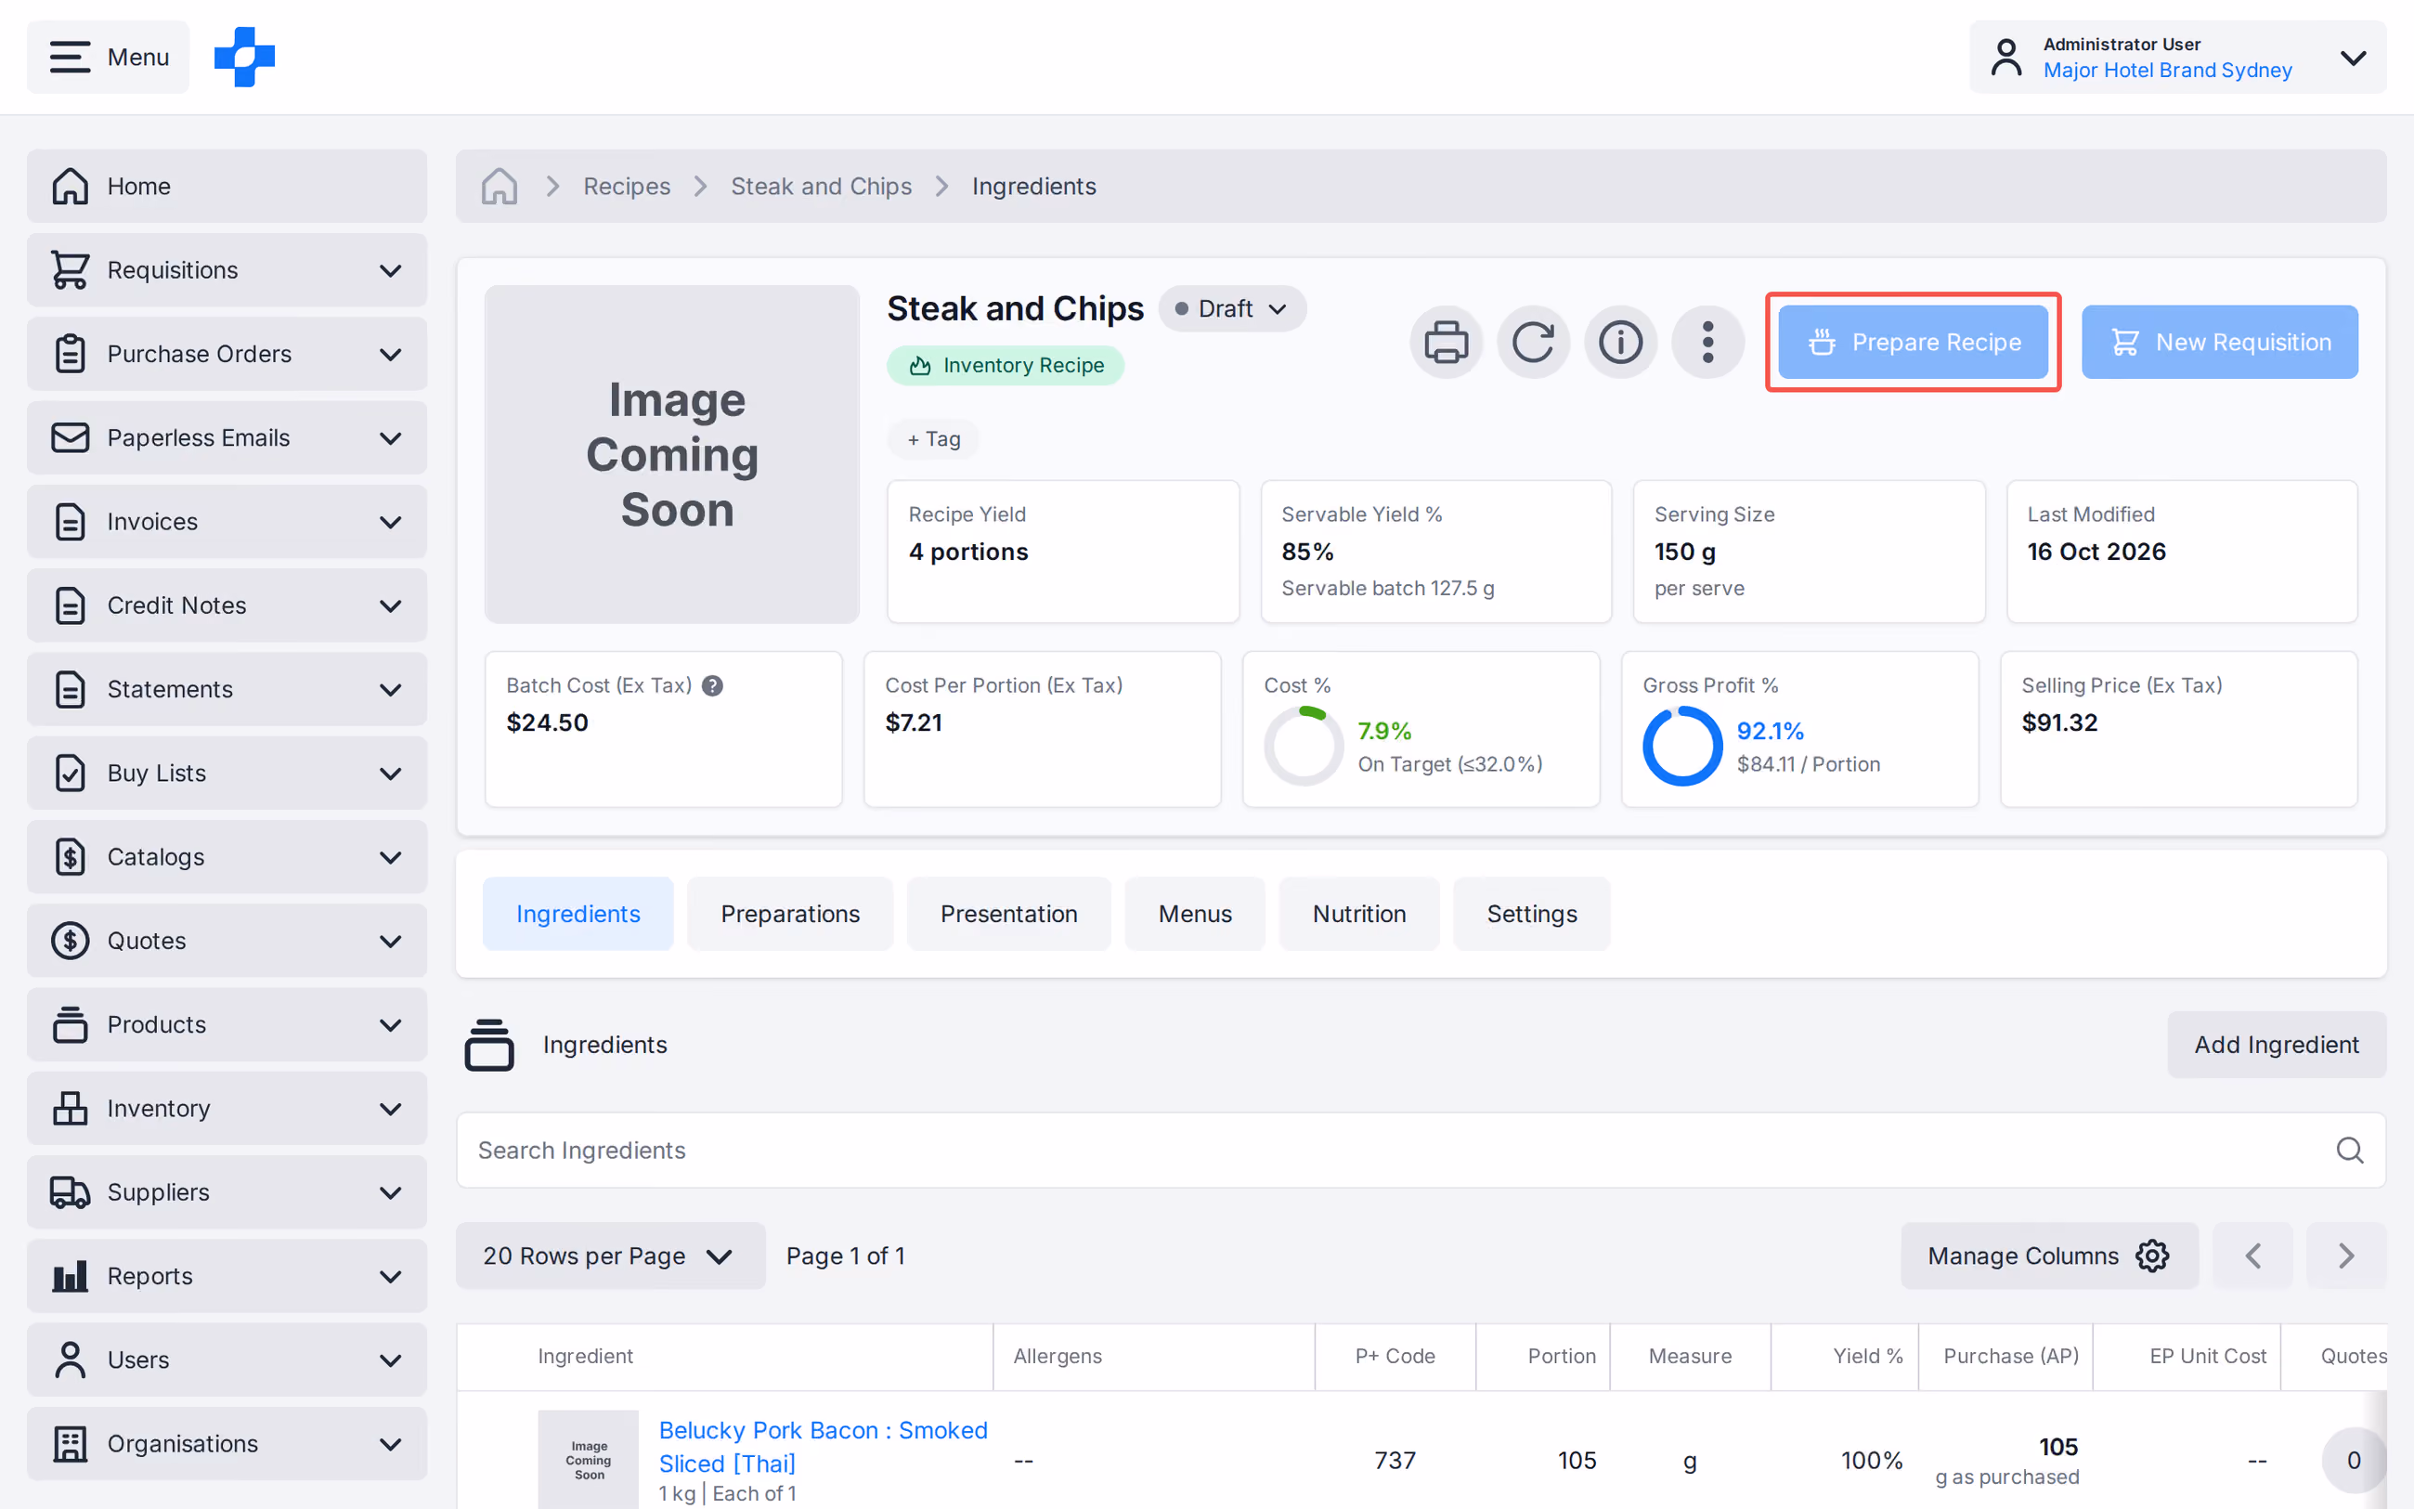Switch to the Presentation tab
2414x1509 pixels.
click(1008, 914)
